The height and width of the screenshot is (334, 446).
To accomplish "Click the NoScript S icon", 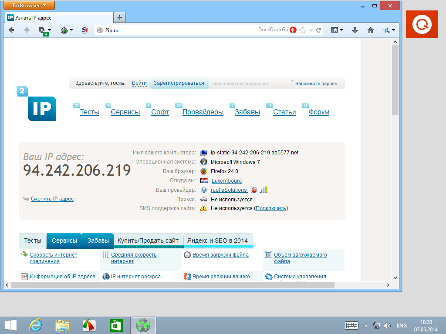I will (x=85, y=30).
